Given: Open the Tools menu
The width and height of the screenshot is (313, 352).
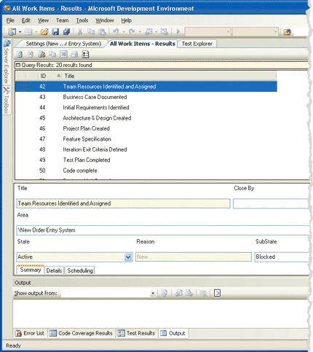Looking at the screenshot, I should (82, 20).
